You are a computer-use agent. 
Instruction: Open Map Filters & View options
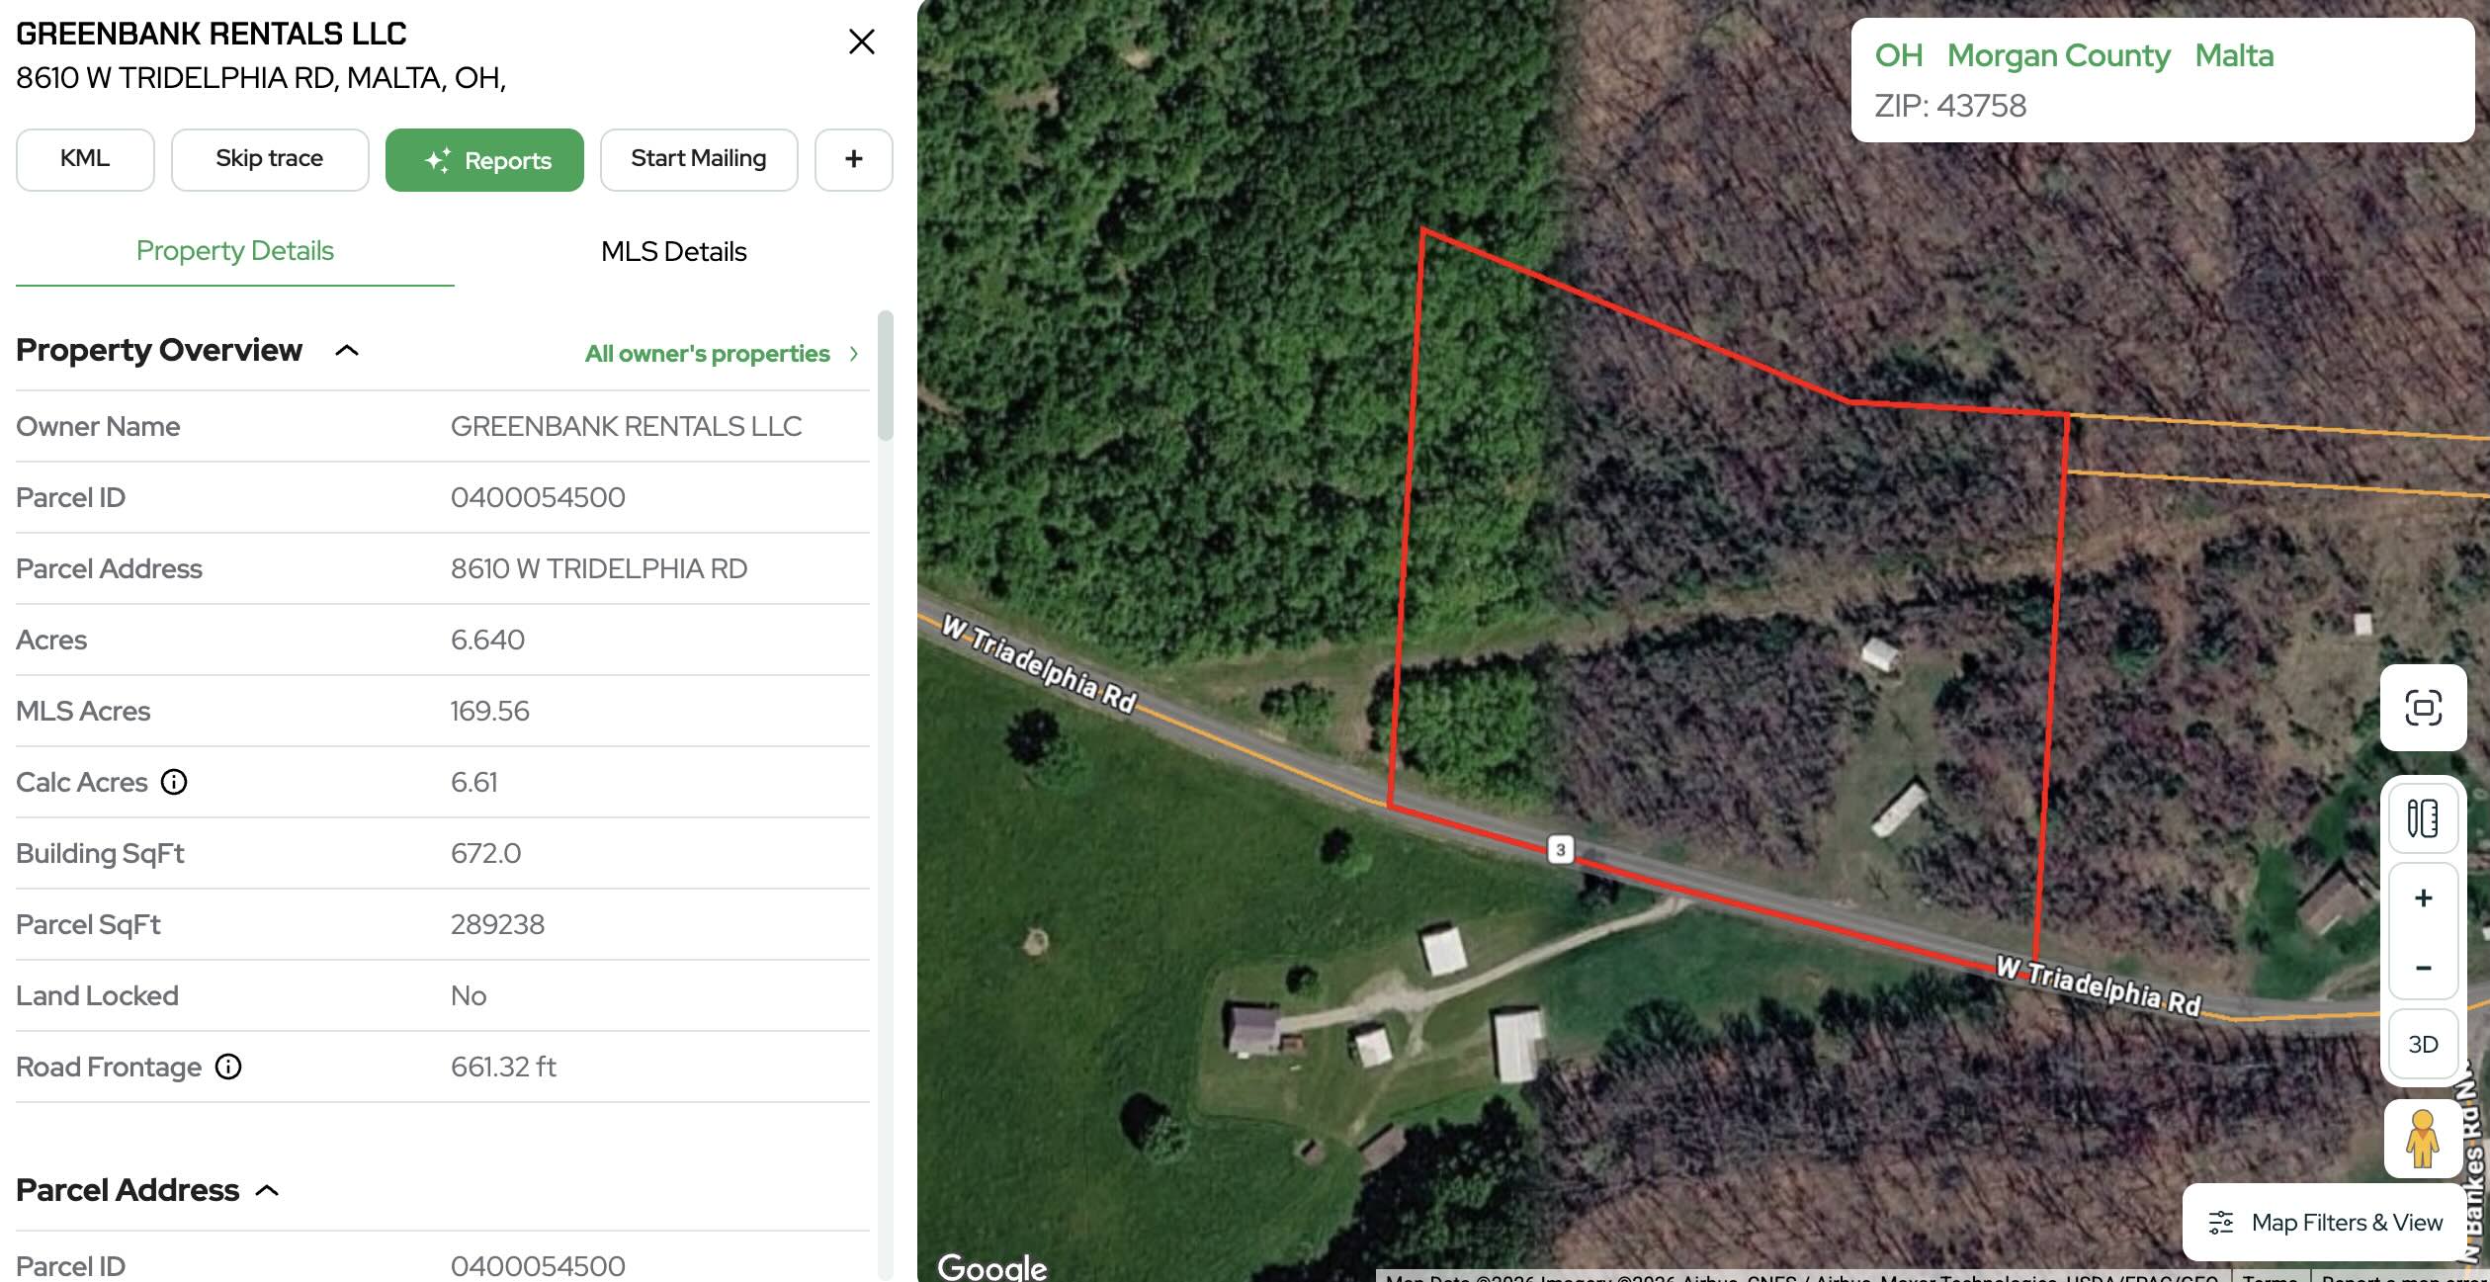(2327, 1223)
